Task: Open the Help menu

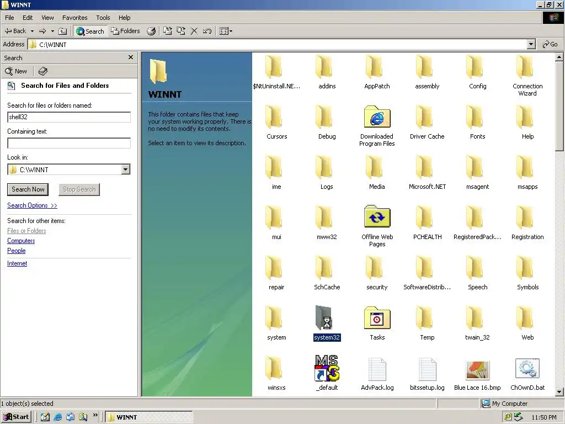Action: click(x=124, y=18)
